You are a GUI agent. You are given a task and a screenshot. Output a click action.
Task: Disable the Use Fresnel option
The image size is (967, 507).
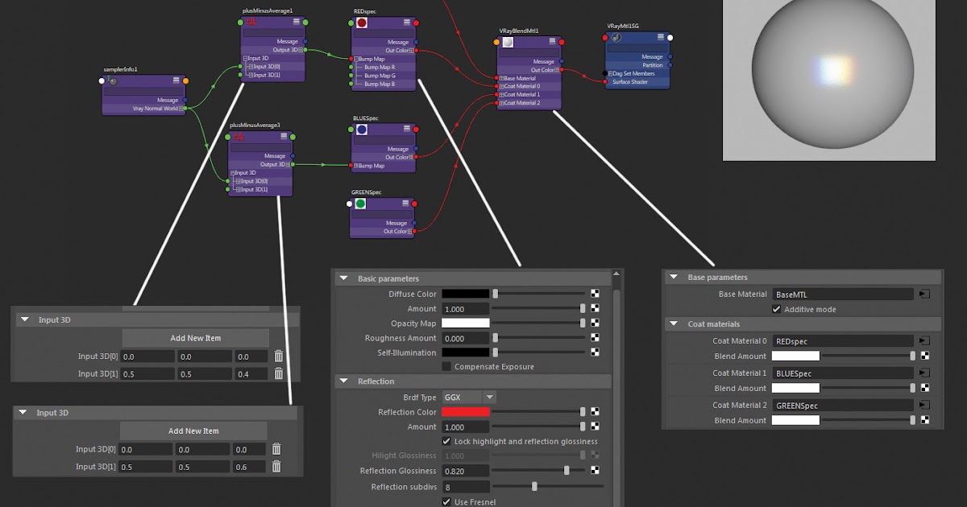coord(446,501)
